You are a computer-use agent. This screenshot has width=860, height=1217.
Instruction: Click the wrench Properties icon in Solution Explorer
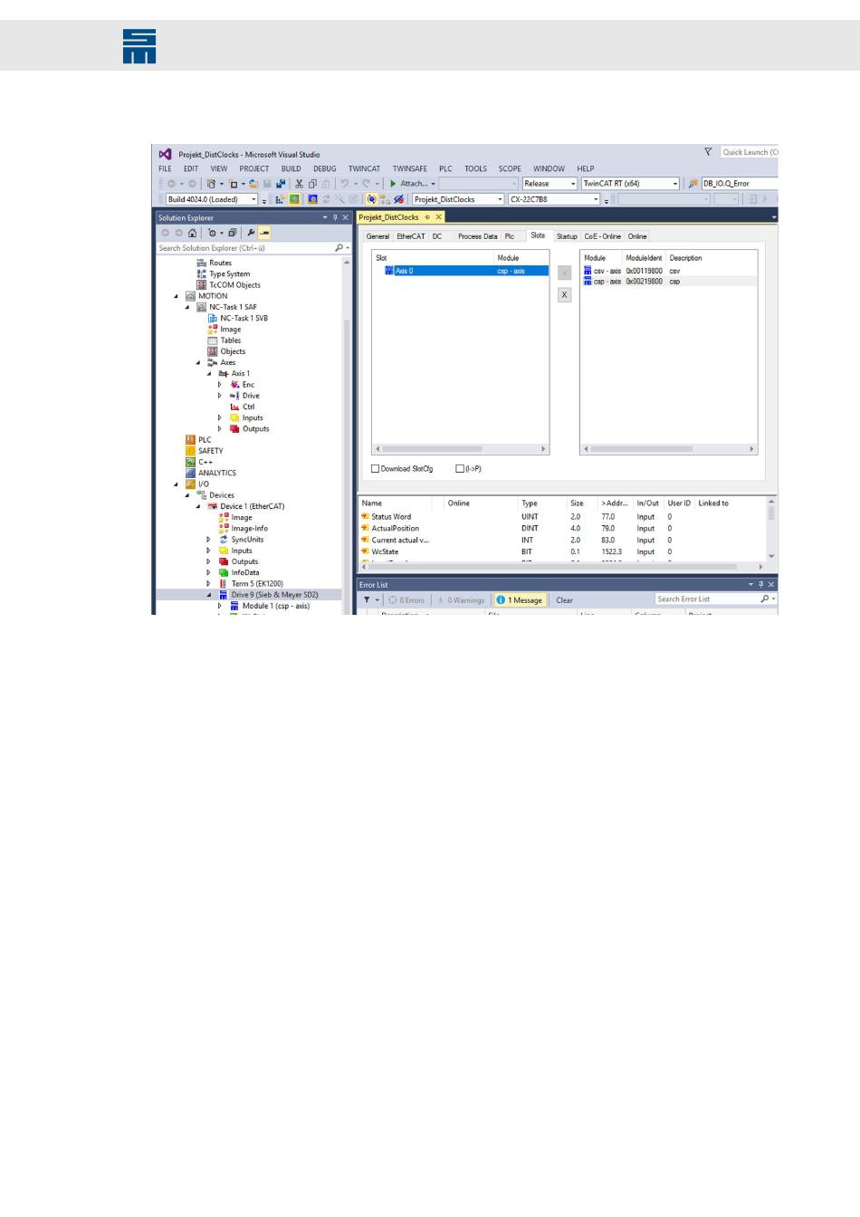[x=251, y=233]
